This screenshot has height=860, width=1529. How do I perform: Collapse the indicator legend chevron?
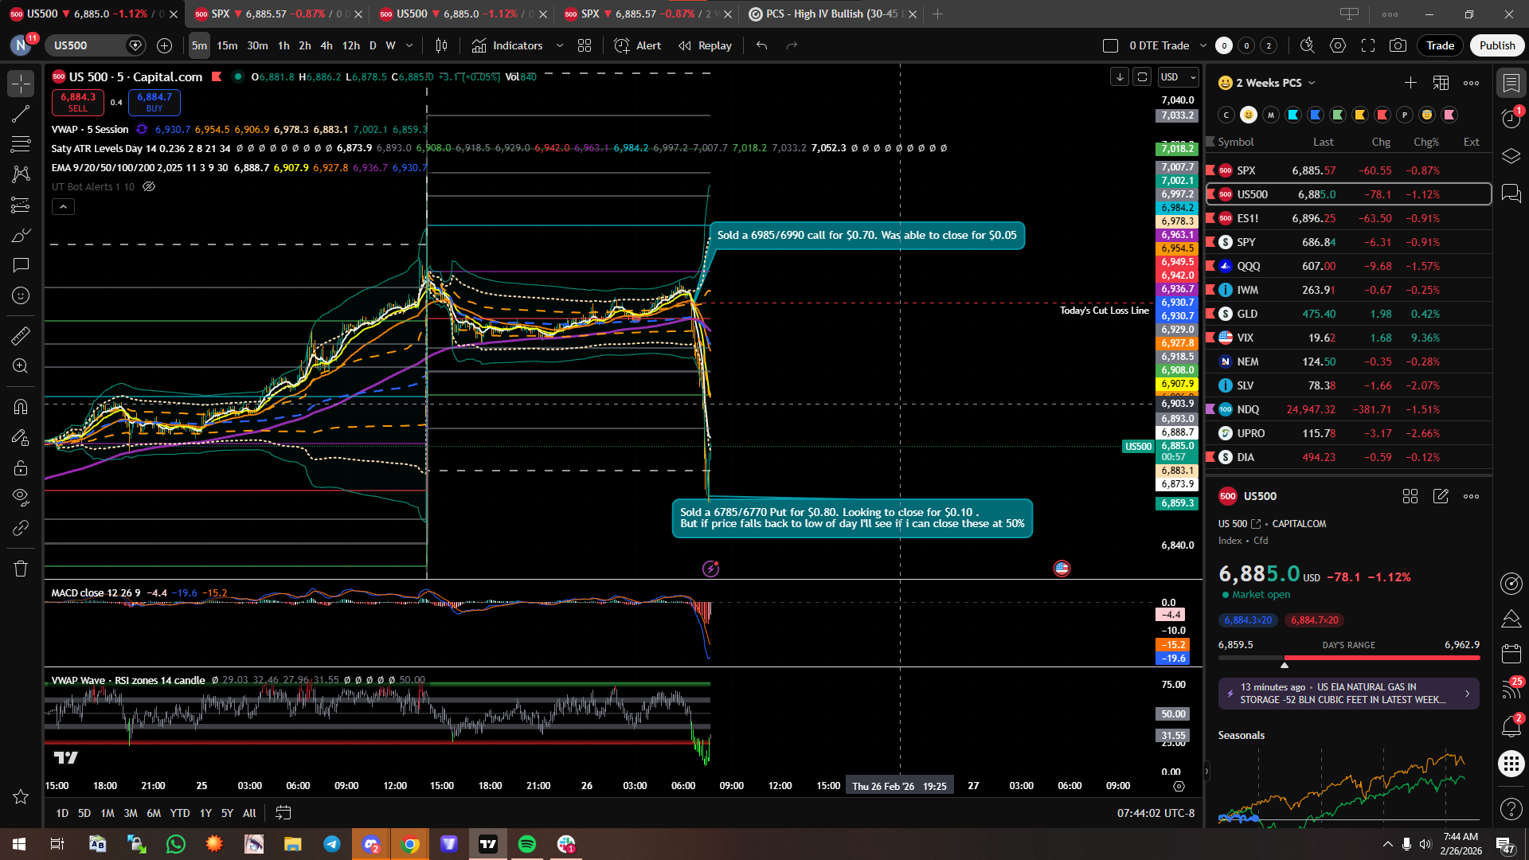click(64, 207)
